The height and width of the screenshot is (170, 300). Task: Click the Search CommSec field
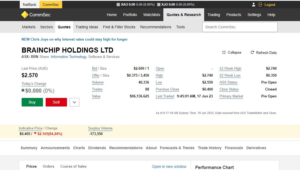(240, 27)
